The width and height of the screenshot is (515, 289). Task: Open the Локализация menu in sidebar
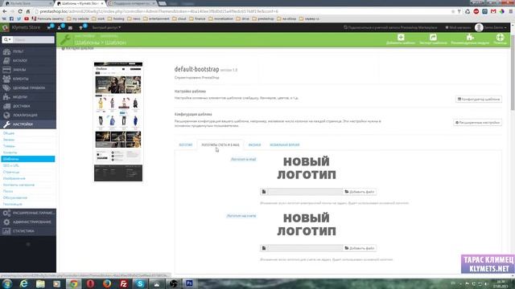click(x=28, y=116)
